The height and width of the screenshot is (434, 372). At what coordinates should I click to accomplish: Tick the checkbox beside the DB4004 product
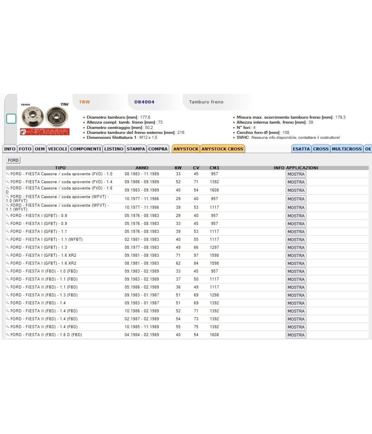click(x=11, y=119)
